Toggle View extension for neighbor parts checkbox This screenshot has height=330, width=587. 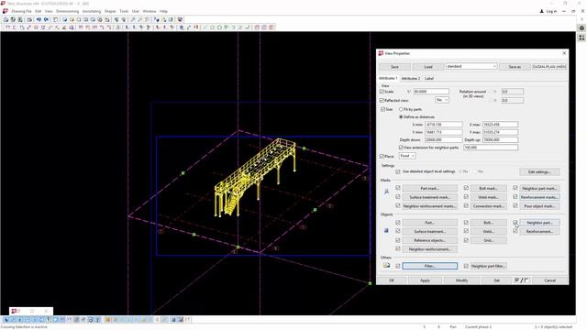[x=401, y=148]
